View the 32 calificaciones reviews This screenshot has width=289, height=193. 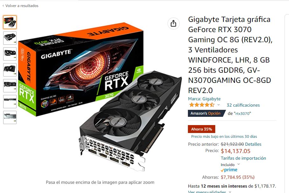coord(243,105)
